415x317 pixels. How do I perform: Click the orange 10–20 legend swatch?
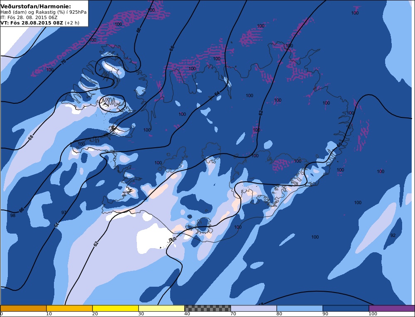coord(69,308)
